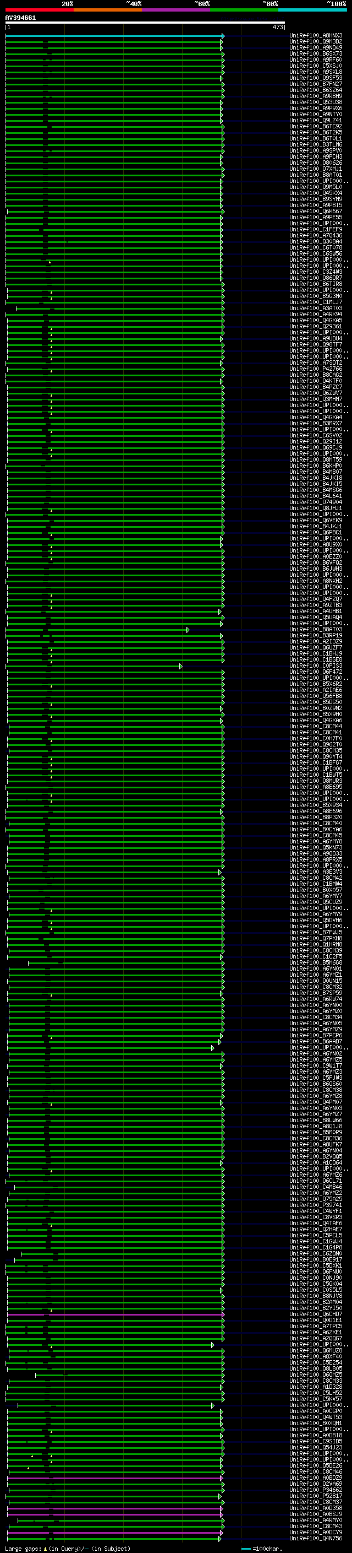Viewport: 352px width, 1553px height.
Task: Click hit label UniRef100_A9P9X6
Action: [x=316, y=108]
